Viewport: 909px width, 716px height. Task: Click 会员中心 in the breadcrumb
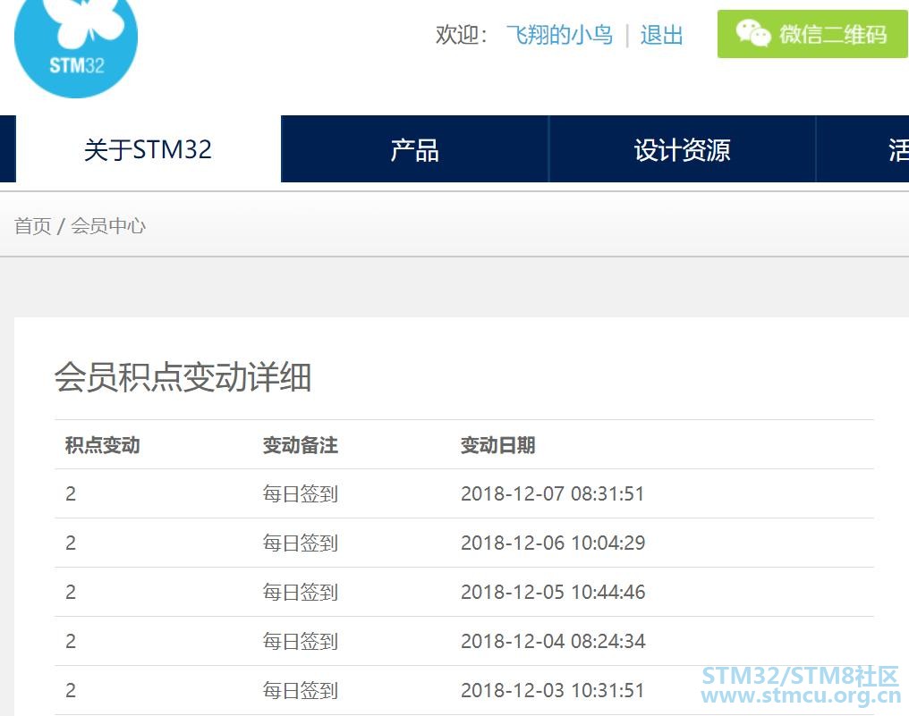click(108, 226)
